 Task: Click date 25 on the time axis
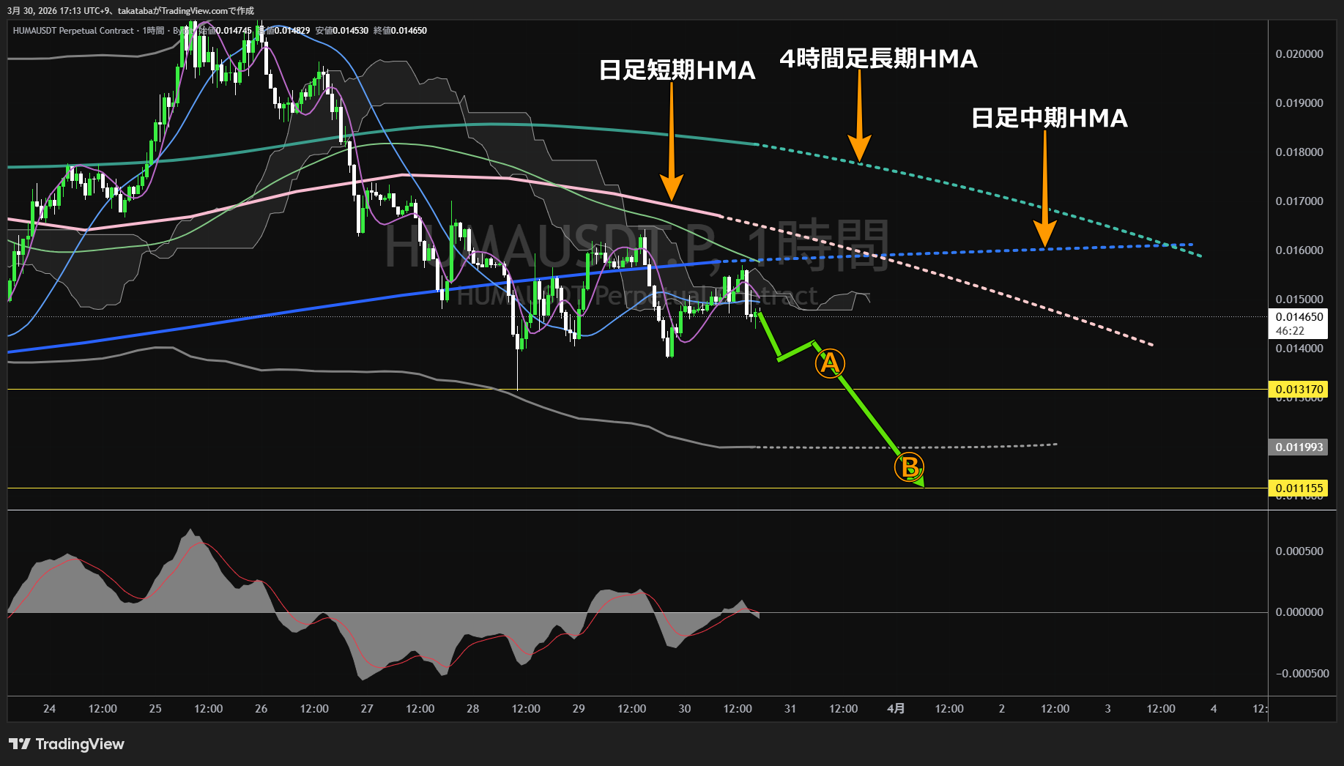click(155, 709)
